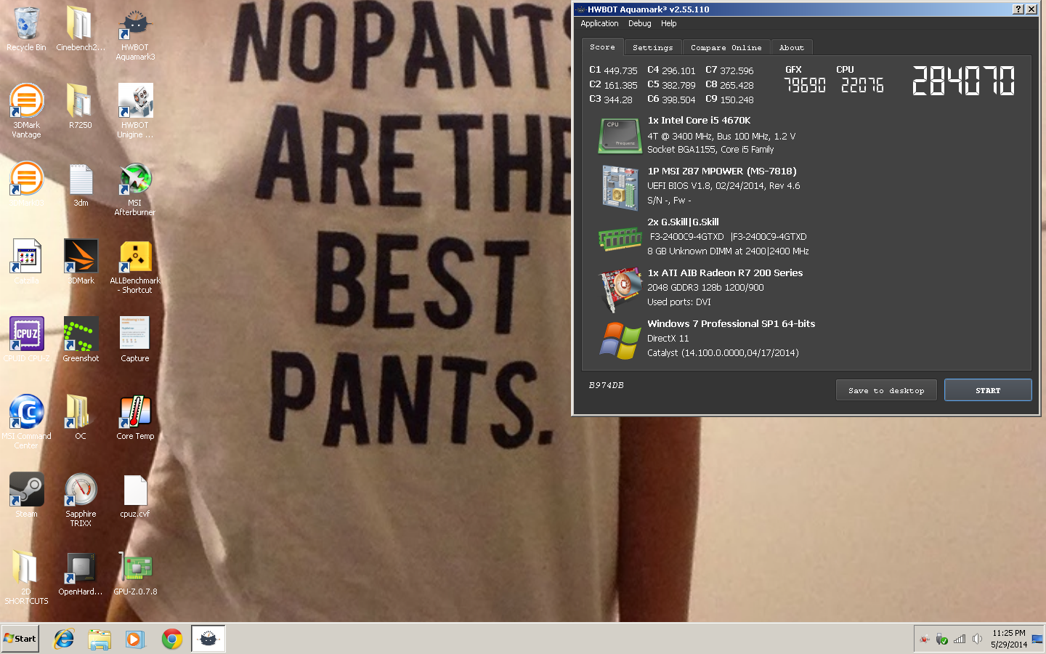The height and width of the screenshot is (654, 1046).
Task: Open ALLBenchmark - Shortcut icon
Action: pos(135,267)
